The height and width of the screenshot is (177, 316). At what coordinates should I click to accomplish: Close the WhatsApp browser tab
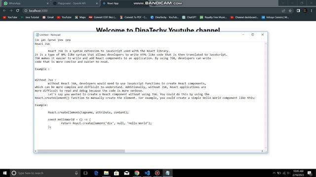click(47, 3)
